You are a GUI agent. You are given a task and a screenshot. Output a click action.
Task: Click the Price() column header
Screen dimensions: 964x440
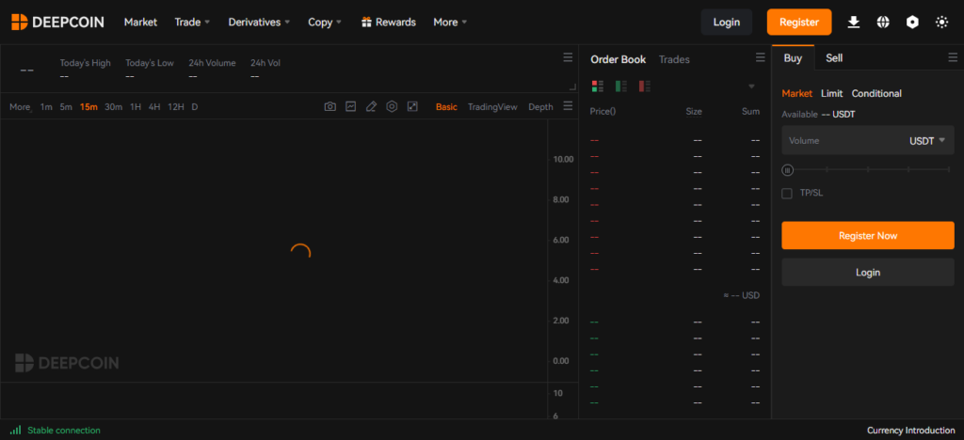602,111
